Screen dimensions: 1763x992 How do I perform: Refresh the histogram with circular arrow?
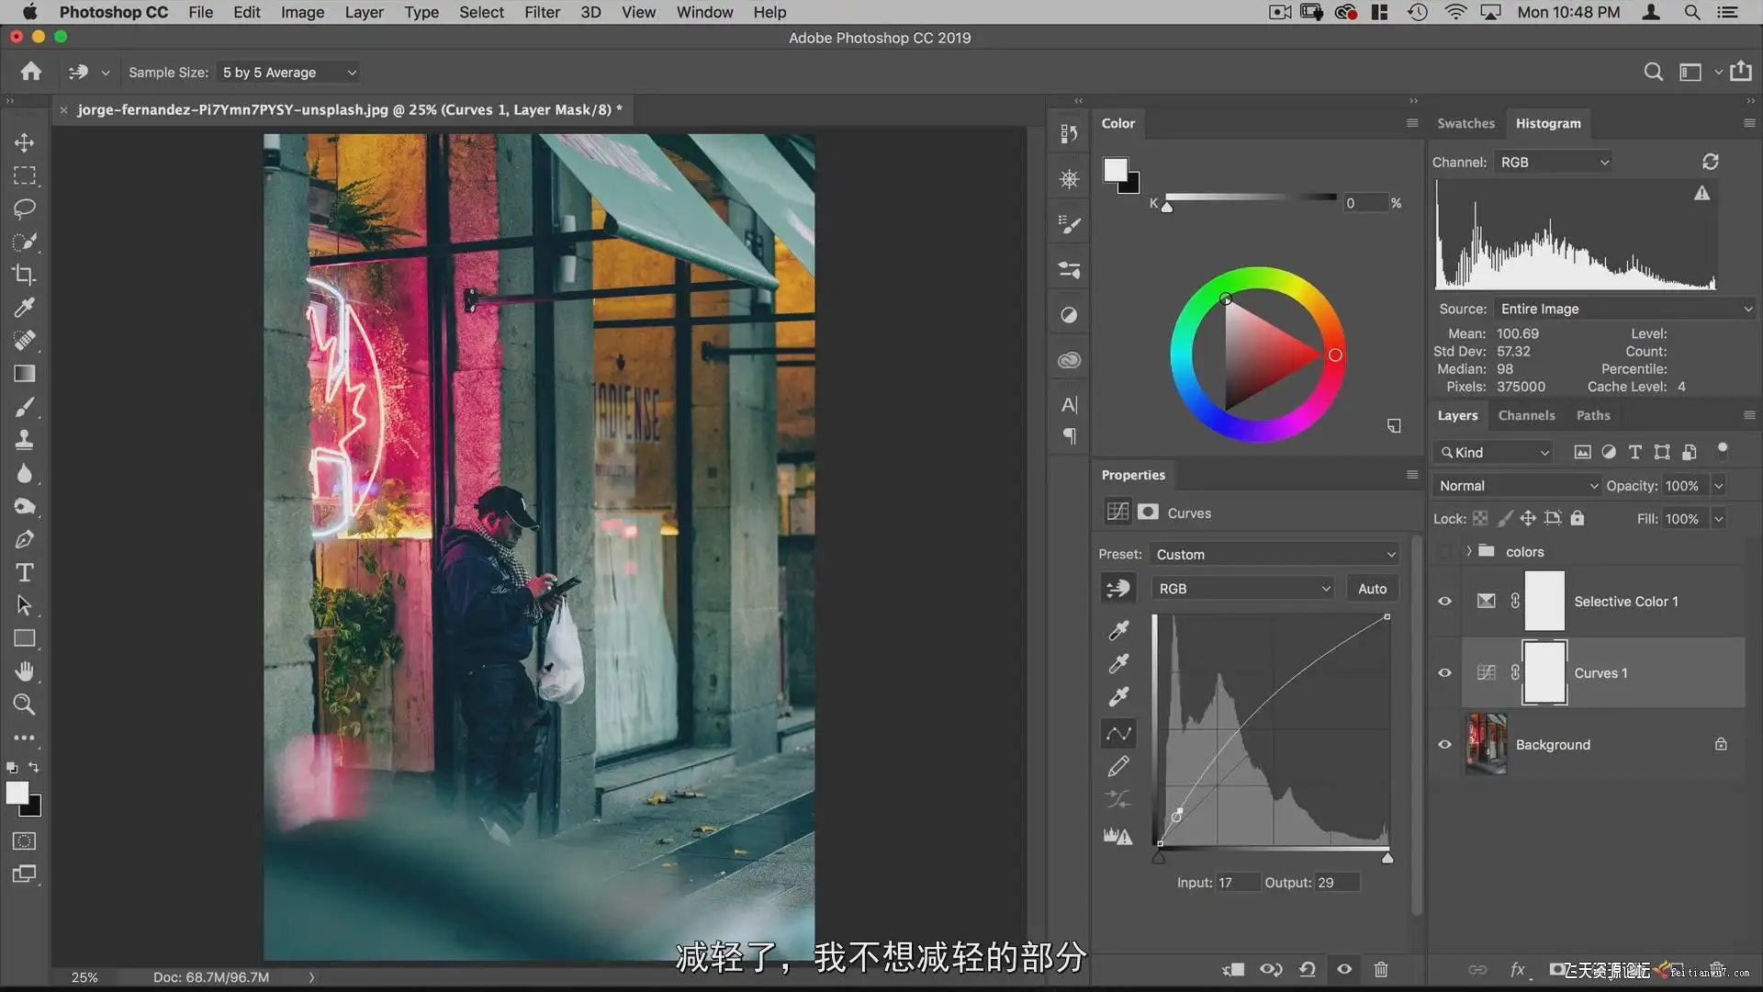[x=1710, y=162]
